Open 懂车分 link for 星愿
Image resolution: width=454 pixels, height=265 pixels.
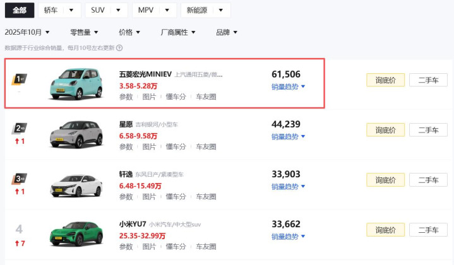176,147
